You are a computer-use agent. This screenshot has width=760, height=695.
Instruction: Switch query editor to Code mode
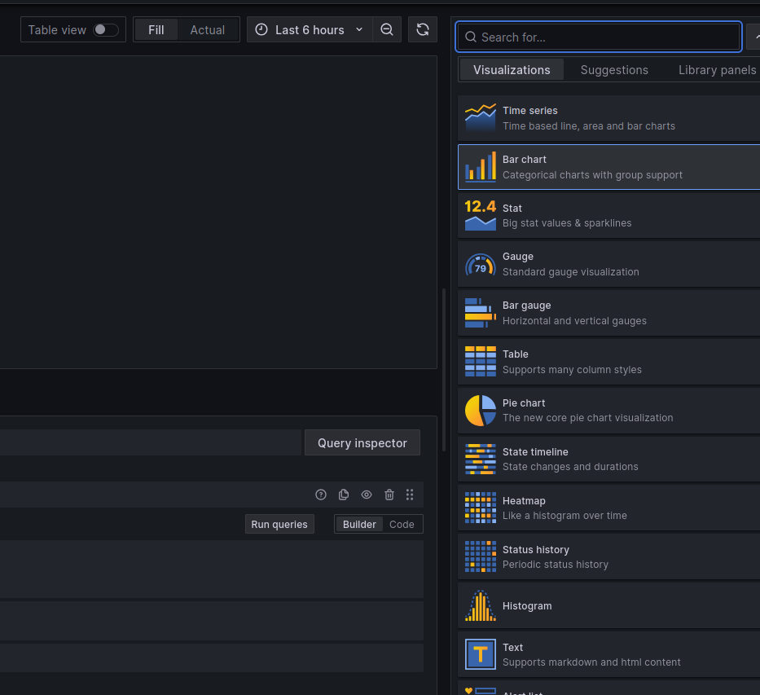(402, 524)
